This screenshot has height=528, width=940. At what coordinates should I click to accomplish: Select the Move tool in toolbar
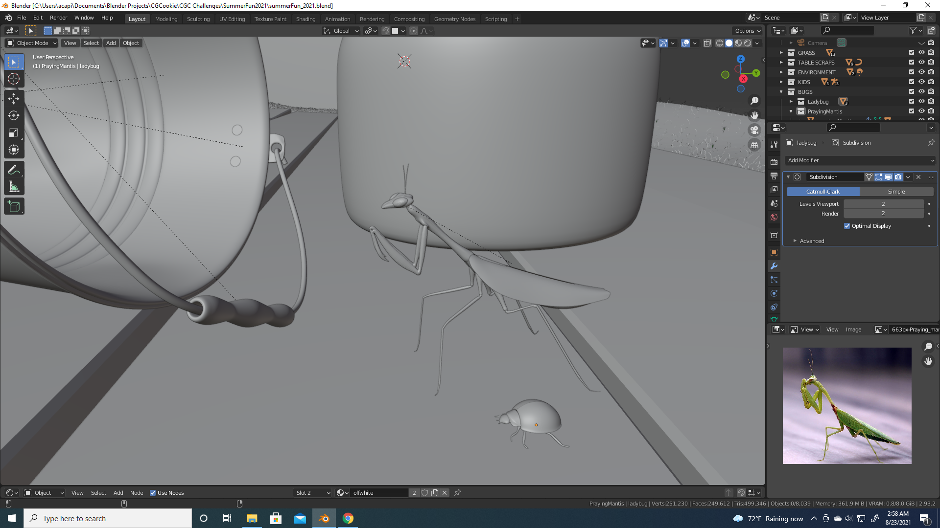14,98
